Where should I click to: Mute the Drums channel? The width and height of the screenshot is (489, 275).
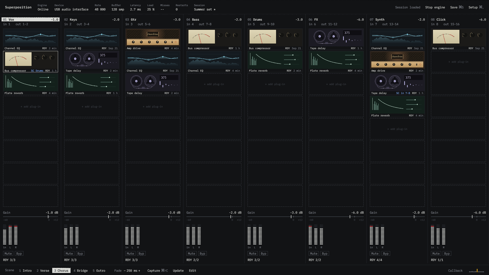click(253, 254)
